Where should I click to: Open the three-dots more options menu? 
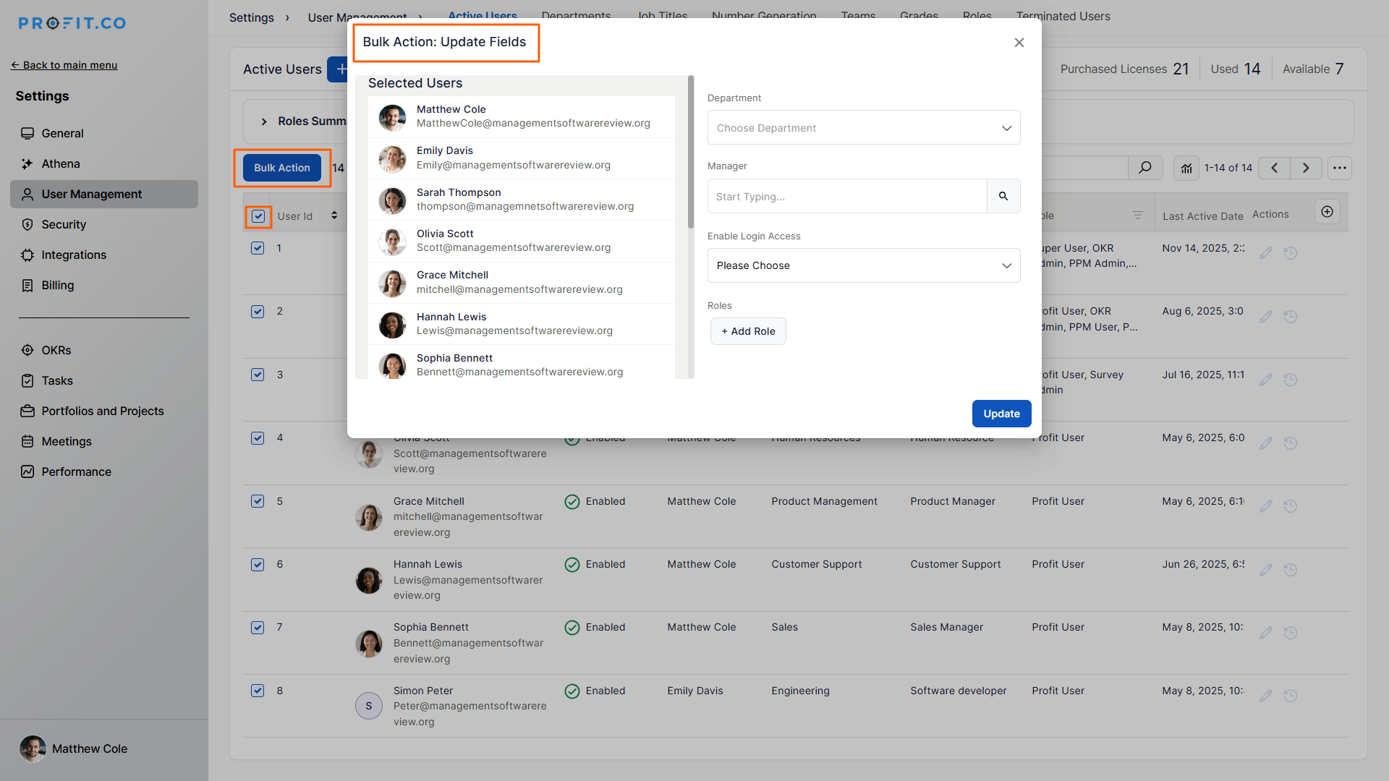1340,168
